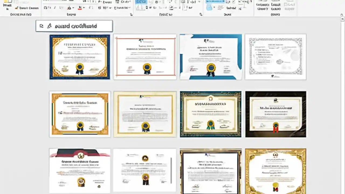Toggle underline formatting
Image resolution: width=345 pixels, height=194 pixels.
pos(62,8)
